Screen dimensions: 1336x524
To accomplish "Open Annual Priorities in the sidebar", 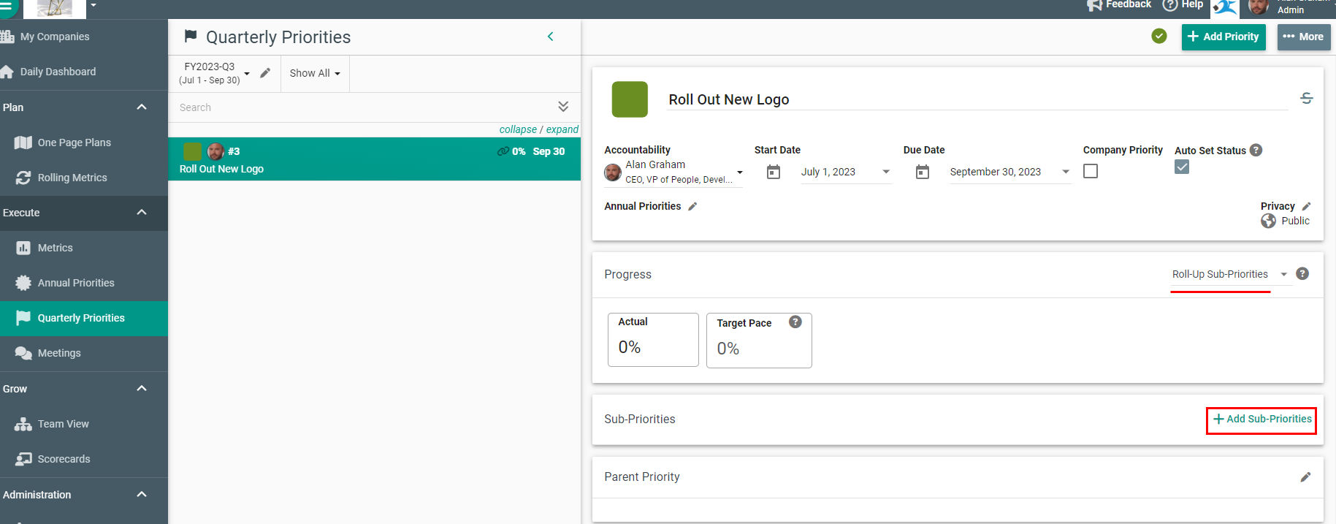I will click(76, 283).
